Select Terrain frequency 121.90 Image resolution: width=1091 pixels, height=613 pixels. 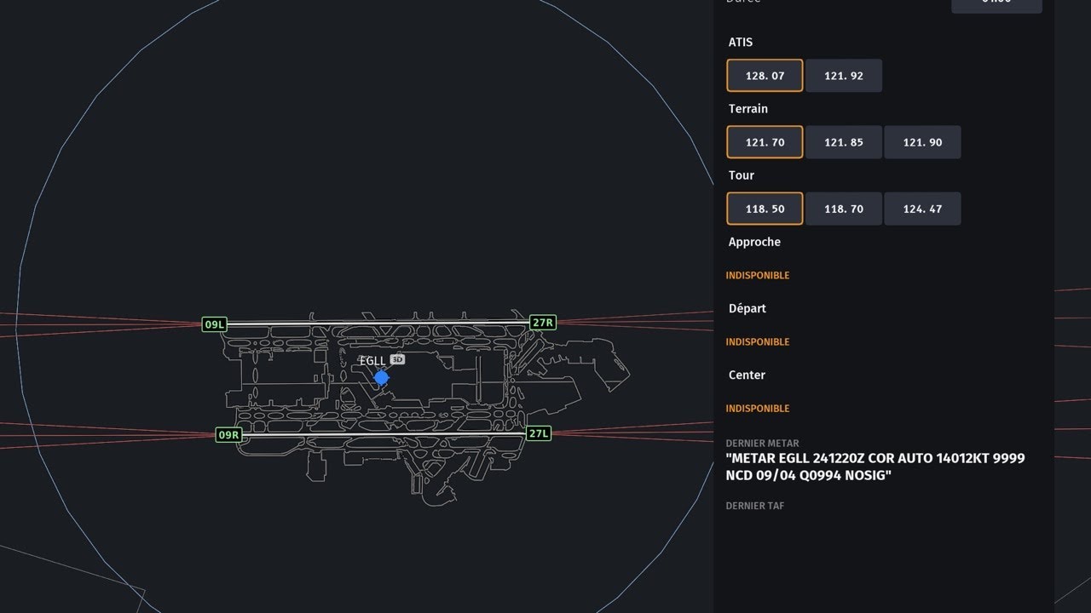922,142
